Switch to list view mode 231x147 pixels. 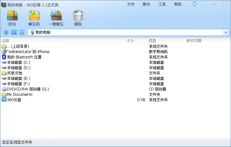22,32
